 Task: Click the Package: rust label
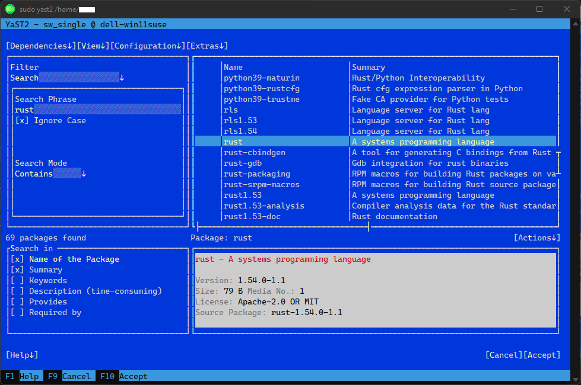click(x=221, y=238)
